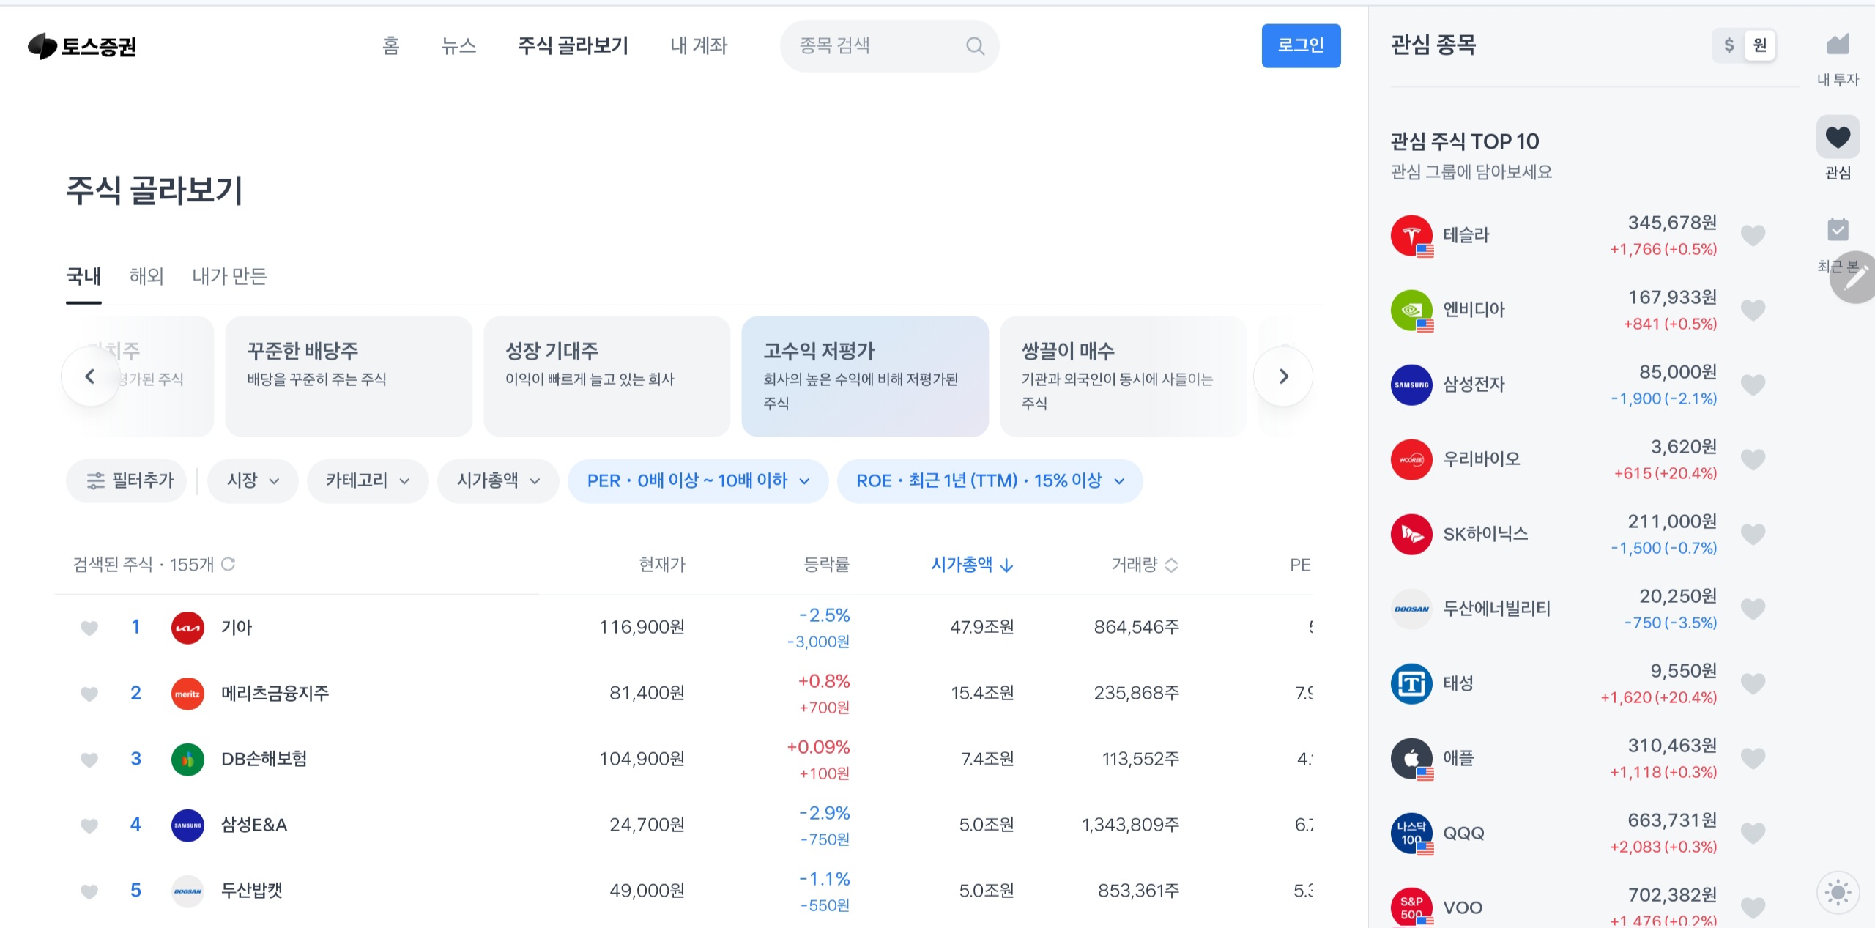The width and height of the screenshot is (1875, 928).
Task: Click the 기아 company logo
Action: pyautogui.click(x=187, y=628)
